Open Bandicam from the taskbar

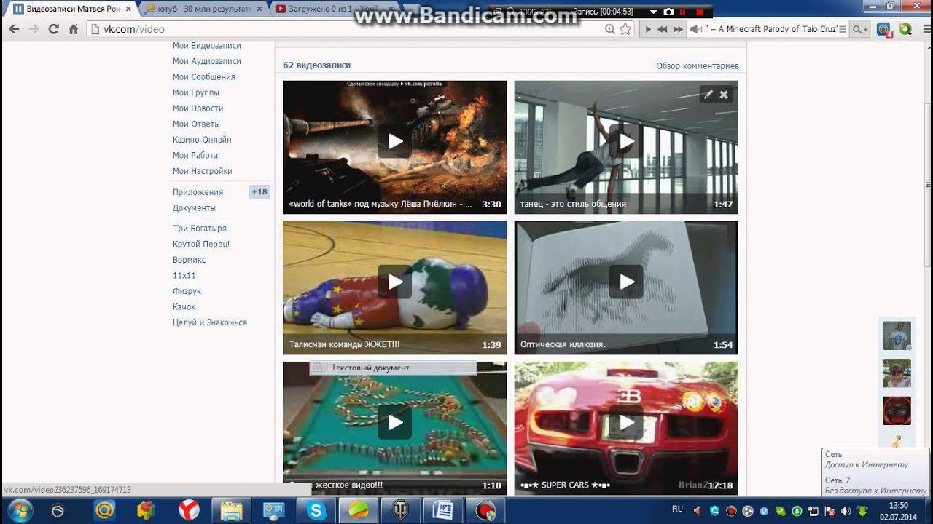[485, 510]
